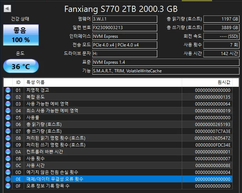This screenshot has width=242, height=193.
Task: Click the 원시값 column header
Action: pos(207,82)
